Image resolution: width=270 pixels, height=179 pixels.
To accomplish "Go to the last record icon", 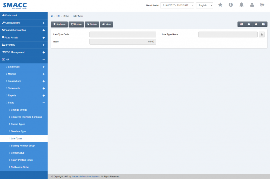I will (x=264, y=24).
